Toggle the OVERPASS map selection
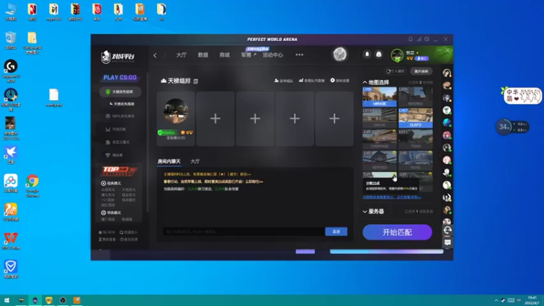 (379, 139)
